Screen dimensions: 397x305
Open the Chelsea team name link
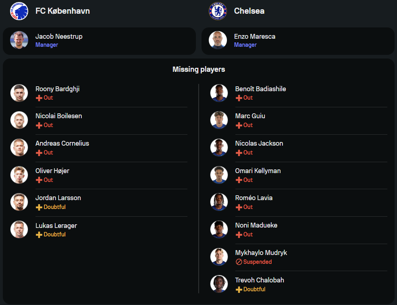coord(249,11)
